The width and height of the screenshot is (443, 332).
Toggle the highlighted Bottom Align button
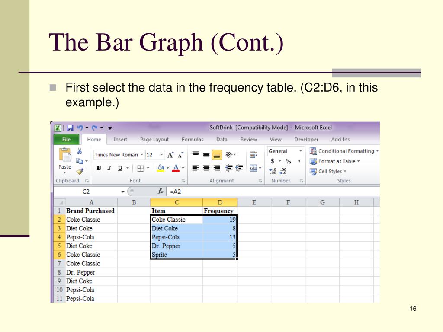[x=217, y=155]
